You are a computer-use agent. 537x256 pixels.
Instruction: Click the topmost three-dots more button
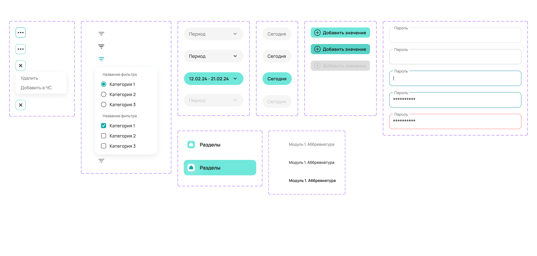(x=21, y=33)
